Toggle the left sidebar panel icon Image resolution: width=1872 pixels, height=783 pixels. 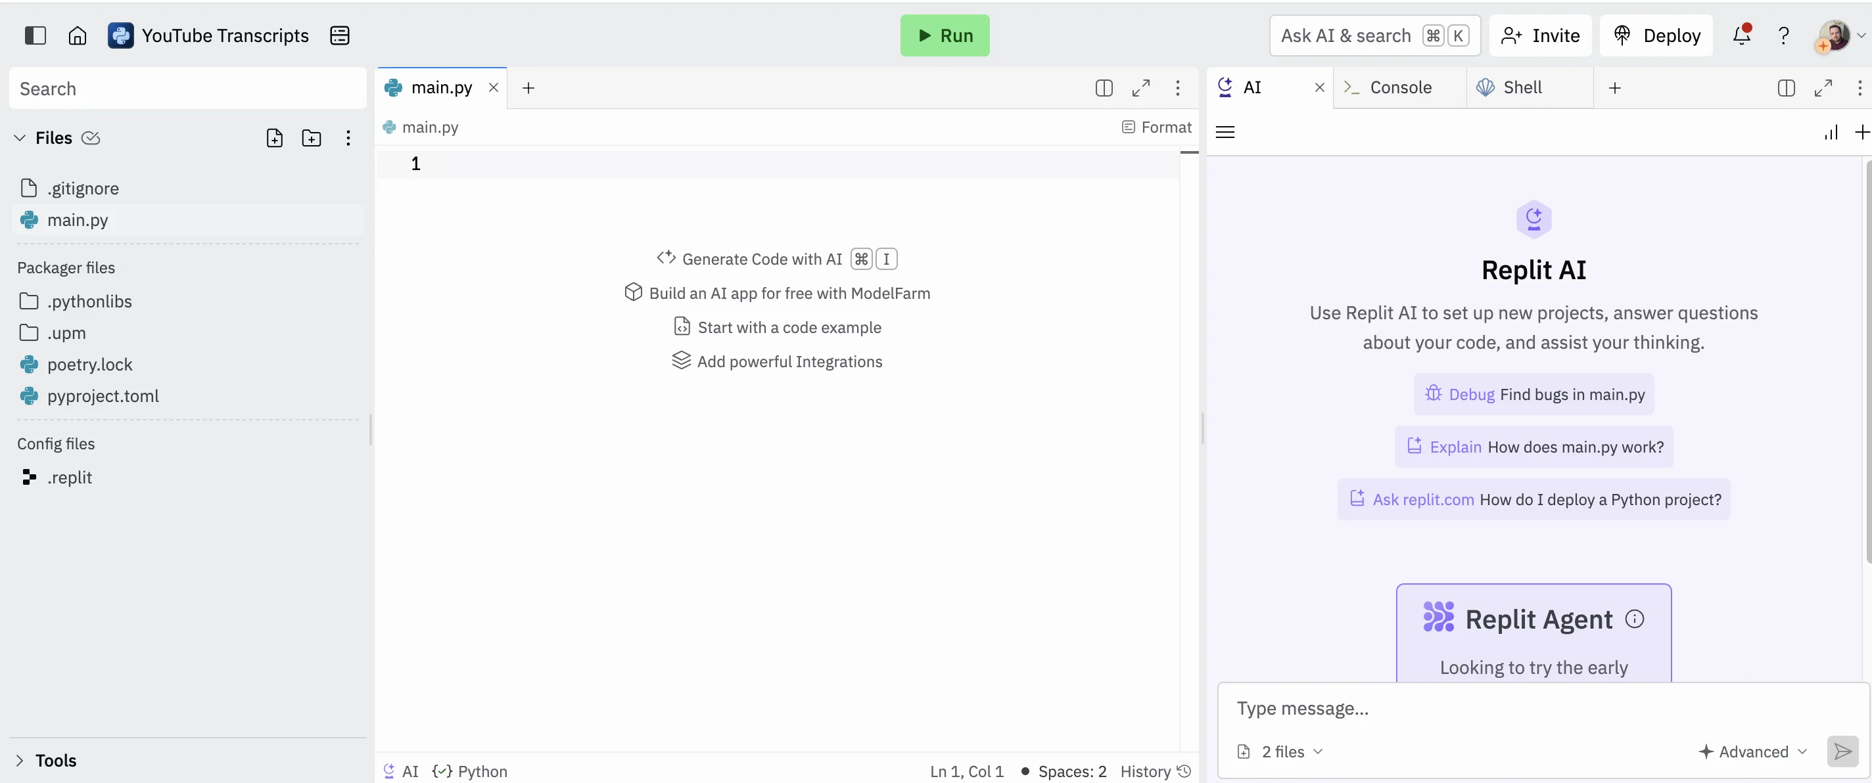coord(35,35)
